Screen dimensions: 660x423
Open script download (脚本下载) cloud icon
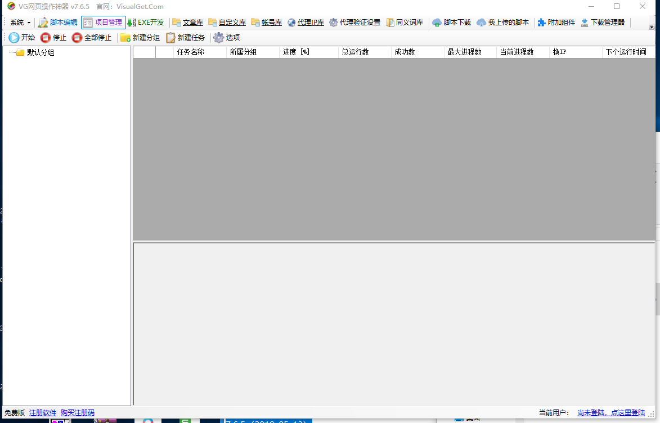tap(437, 23)
